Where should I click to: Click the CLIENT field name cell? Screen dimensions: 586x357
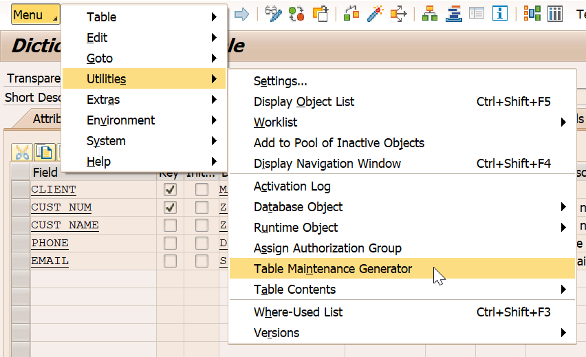click(x=94, y=190)
